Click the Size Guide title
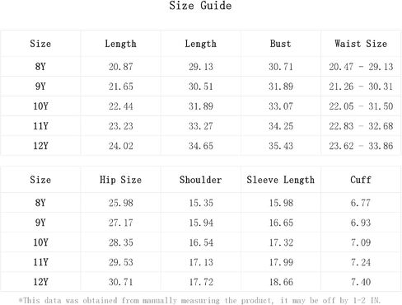The image size is (402, 305). 200,6
